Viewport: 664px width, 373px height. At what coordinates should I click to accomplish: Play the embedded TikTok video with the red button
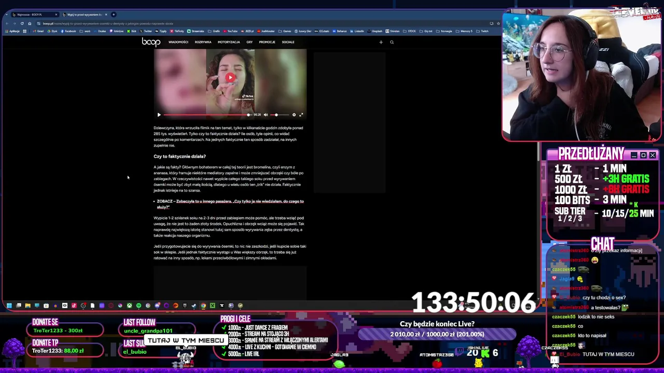230,78
